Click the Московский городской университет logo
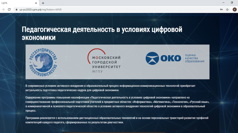This screenshot has width=238, height=133. (104, 61)
